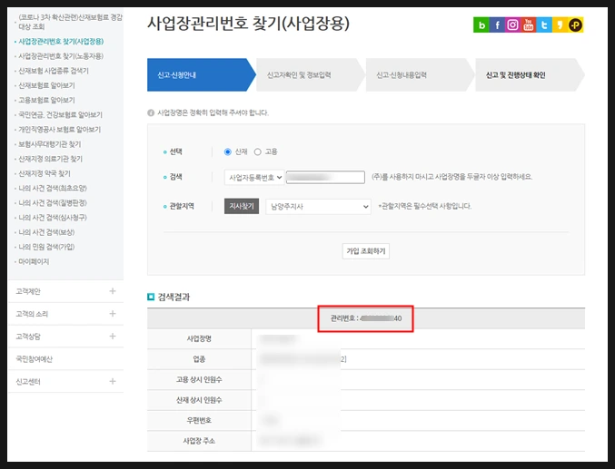Select the 고용 radio button
The width and height of the screenshot is (615, 469).
(x=258, y=151)
